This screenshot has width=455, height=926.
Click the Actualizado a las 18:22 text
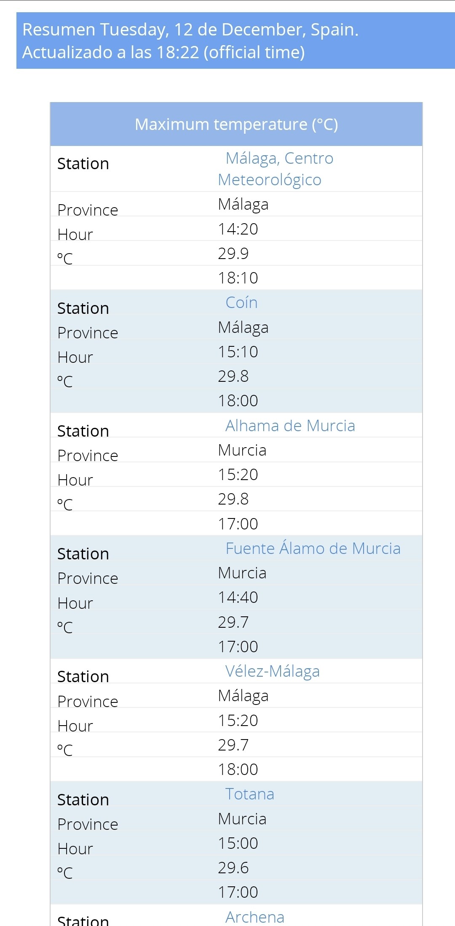pos(163,52)
